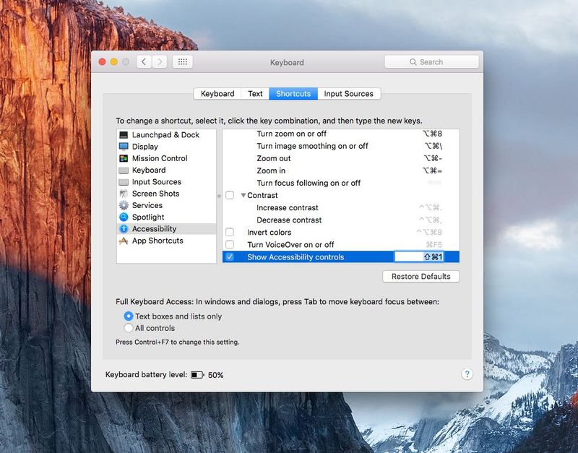Click the Search input field

coord(431,62)
